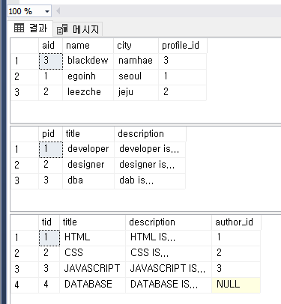Select the aid cell of blackdew row
The image size is (281, 304).
[x=51, y=61]
